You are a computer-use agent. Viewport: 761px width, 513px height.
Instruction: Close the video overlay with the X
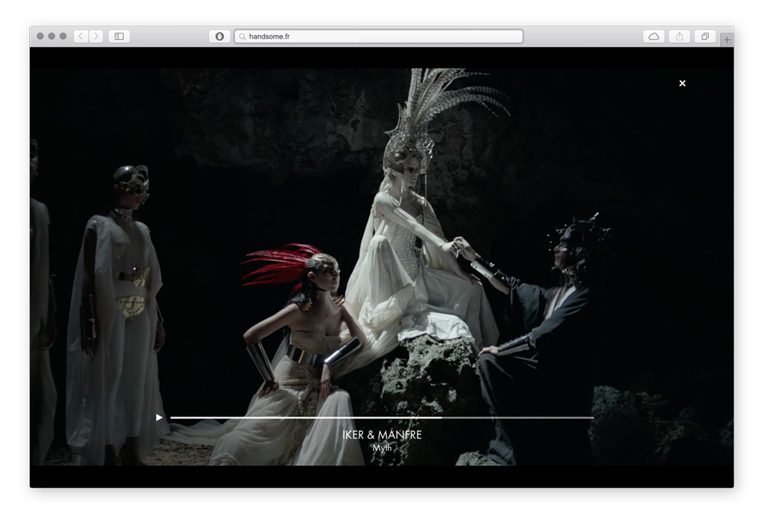coord(682,83)
